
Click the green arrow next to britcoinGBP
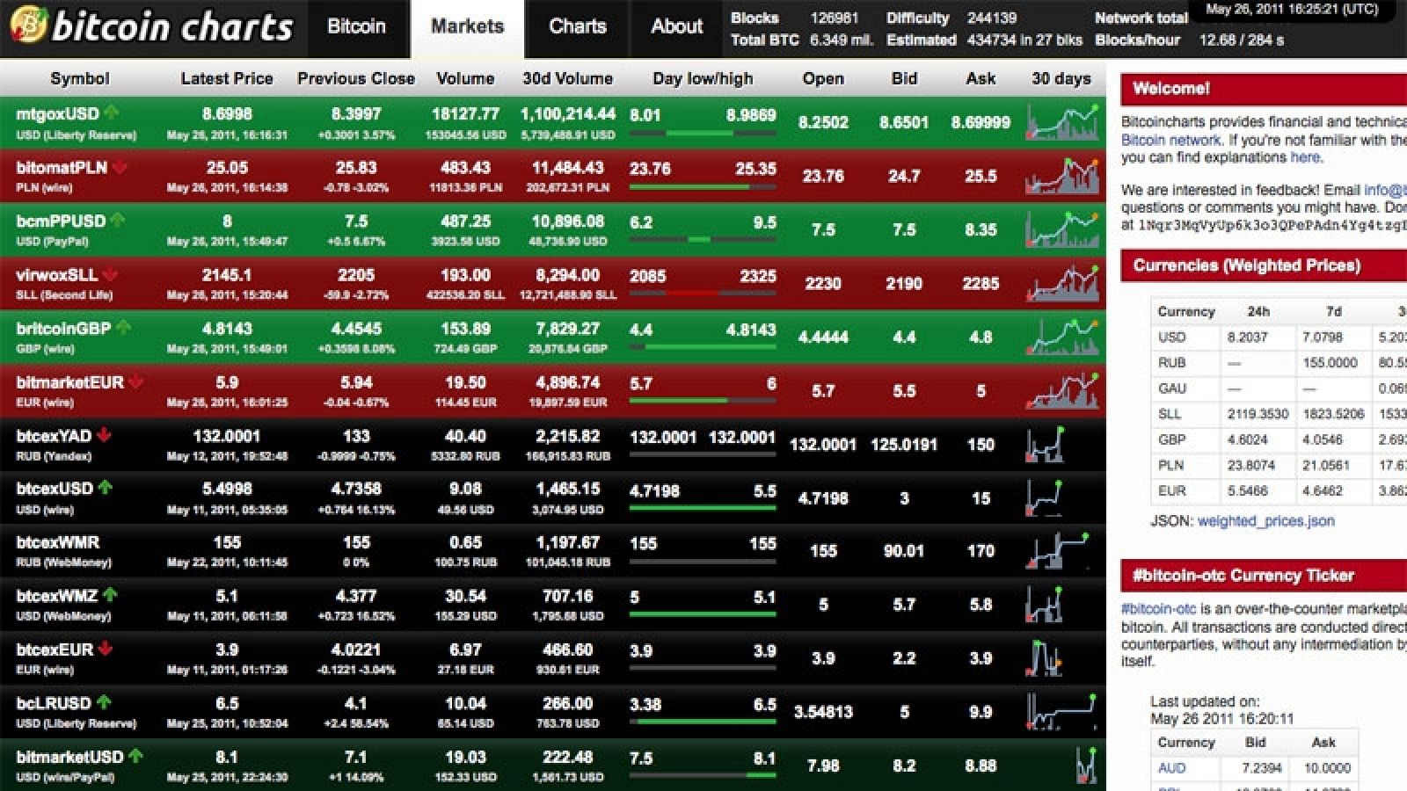tap(123, 328)
